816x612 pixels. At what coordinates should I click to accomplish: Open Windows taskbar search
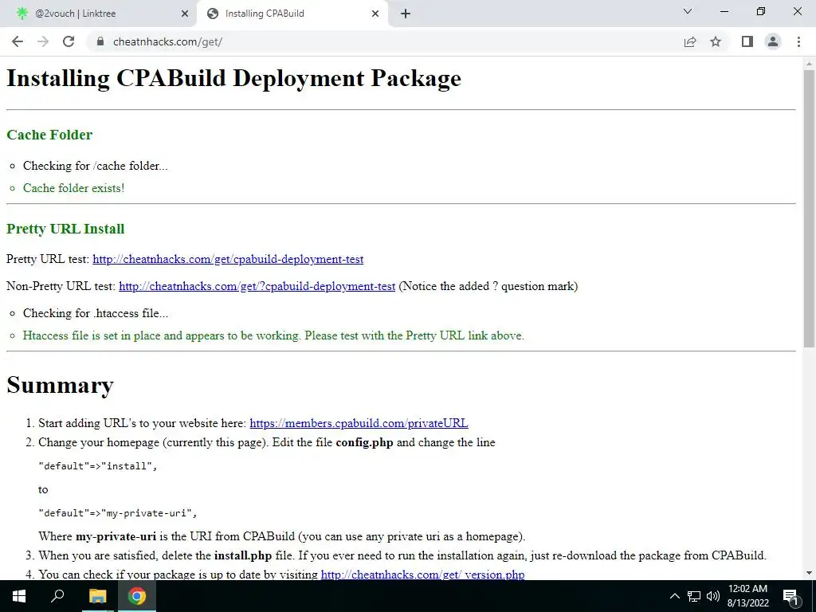[x=57, y=596]
